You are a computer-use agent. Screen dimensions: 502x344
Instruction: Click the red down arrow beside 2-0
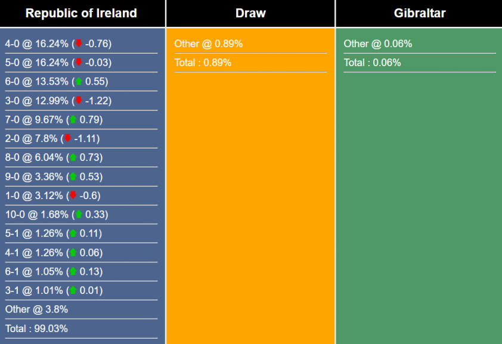pos(68,139)
